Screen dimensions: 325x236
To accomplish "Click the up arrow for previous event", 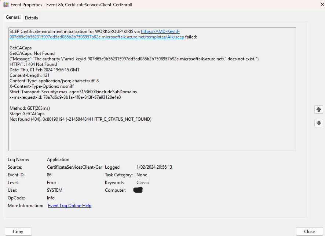I will tap(319, 109).
